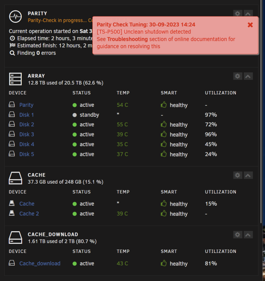This screenshot has width=265, height=281.
Task: Click the drive icon beside Parity
Action: coord(12,105)
